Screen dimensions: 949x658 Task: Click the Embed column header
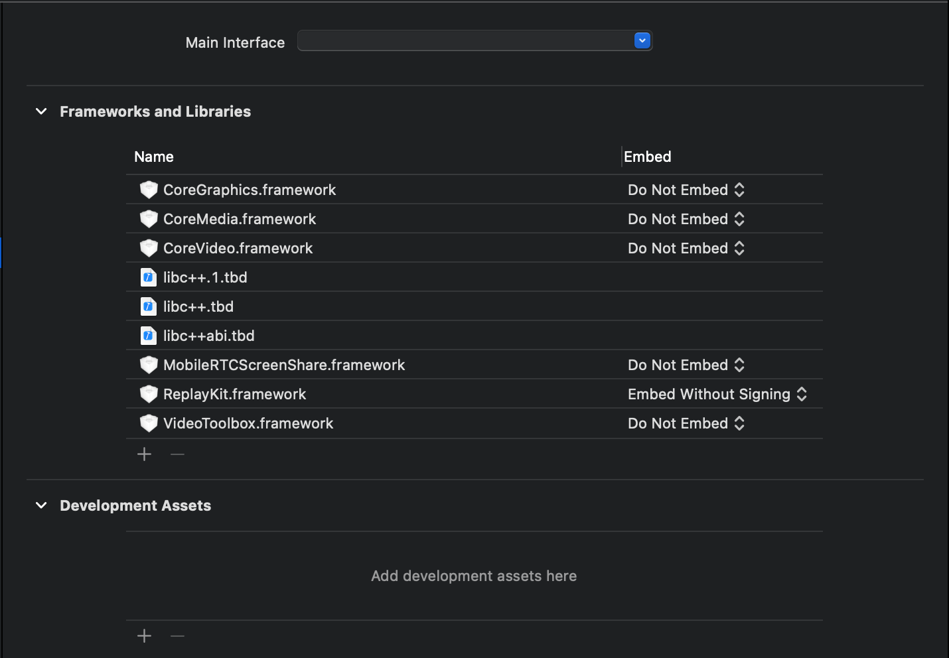[648, 157]
